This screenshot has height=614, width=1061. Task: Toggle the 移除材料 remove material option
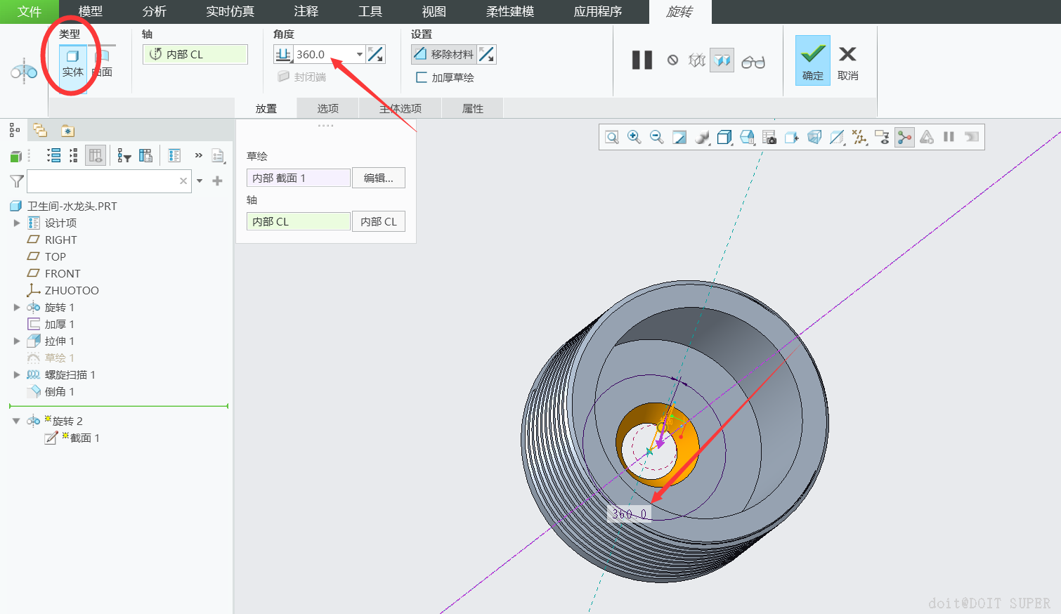tap(443, 54)
